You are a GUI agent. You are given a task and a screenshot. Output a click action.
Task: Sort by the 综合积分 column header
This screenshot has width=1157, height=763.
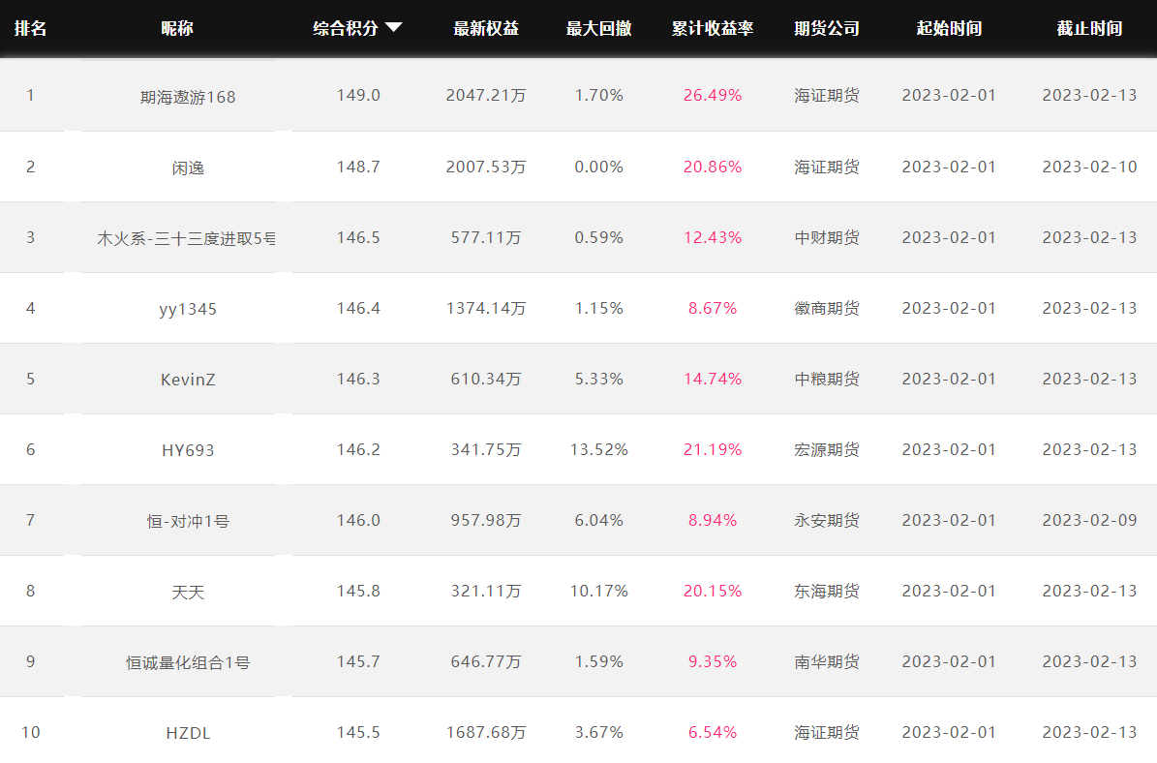[x=346, y=28]
